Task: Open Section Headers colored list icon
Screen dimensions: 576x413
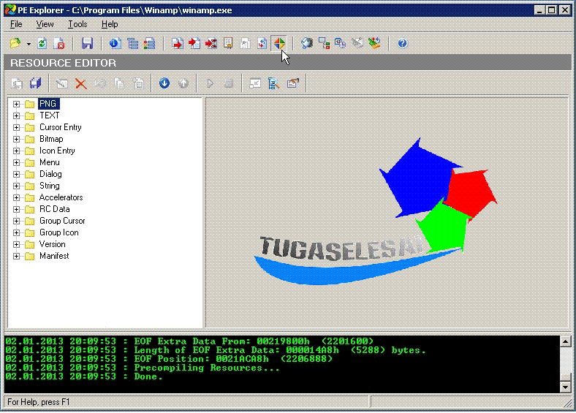Action: pyautogui.click(x=150, y=43)
